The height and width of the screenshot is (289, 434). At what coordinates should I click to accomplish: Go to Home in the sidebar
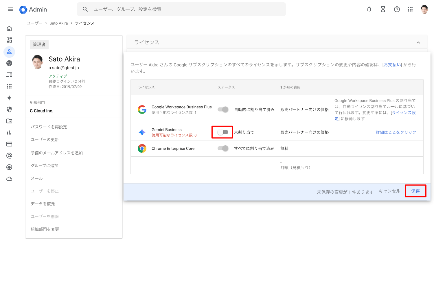pos(9,29)
